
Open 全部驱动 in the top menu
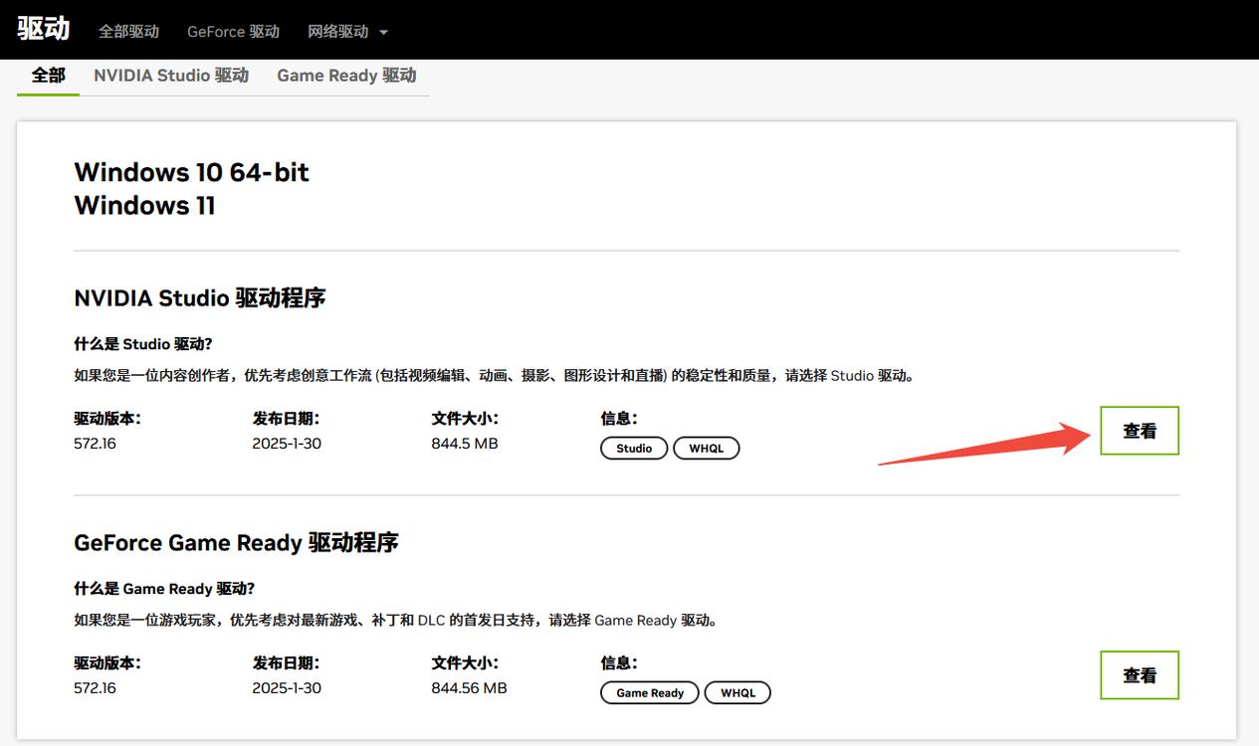coord(127,31)
